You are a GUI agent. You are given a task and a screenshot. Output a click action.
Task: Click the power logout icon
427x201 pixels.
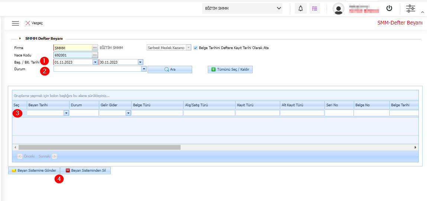pos(389,9)
